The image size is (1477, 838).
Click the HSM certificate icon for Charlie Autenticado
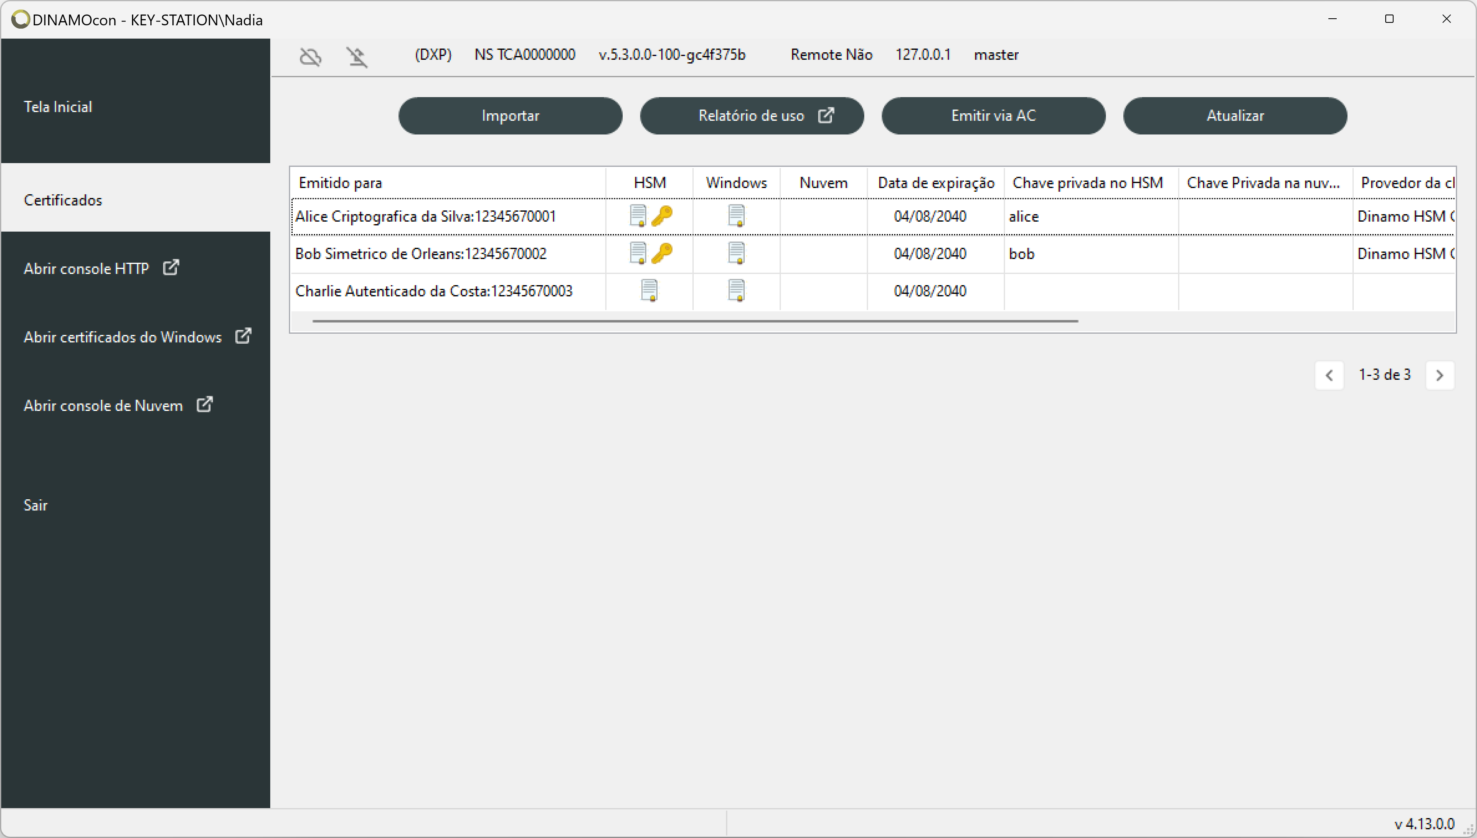(649, 291)
